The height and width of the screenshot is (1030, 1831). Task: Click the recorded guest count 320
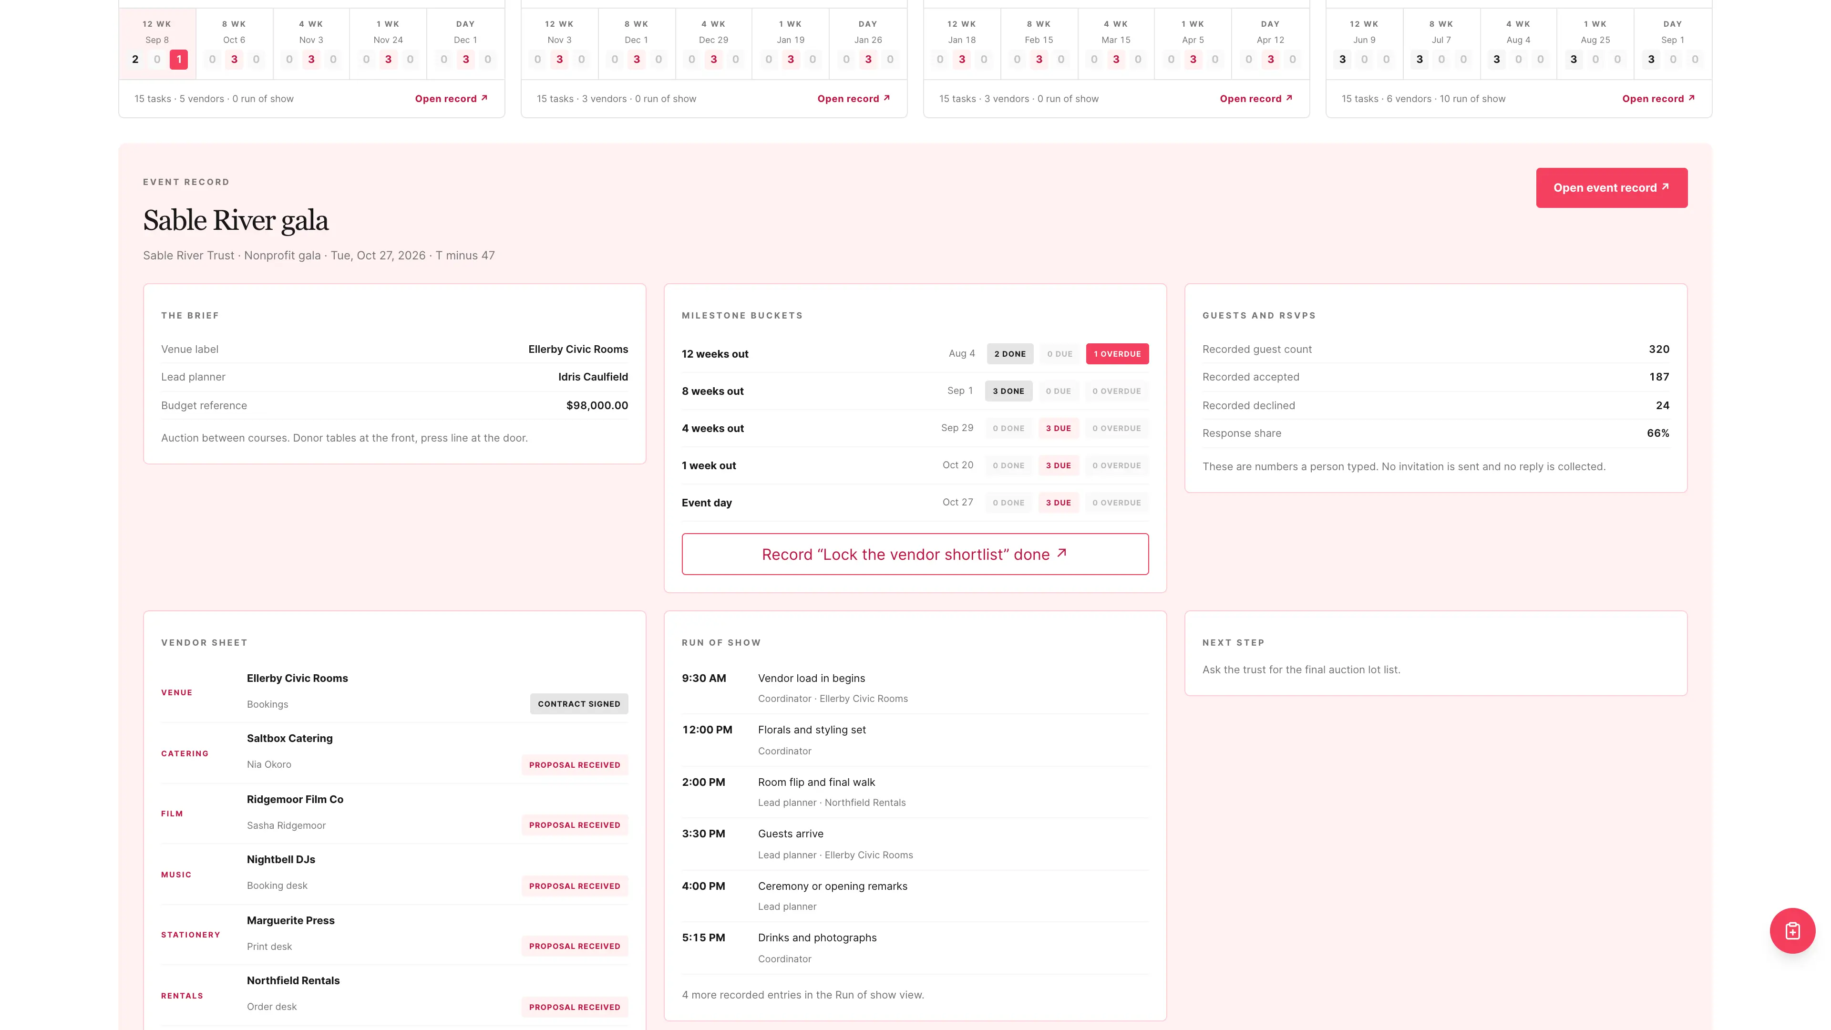click(1659, 349)
